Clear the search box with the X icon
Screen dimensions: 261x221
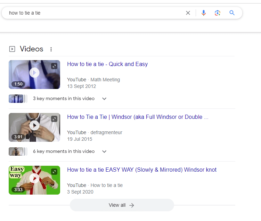coord(188,13)
